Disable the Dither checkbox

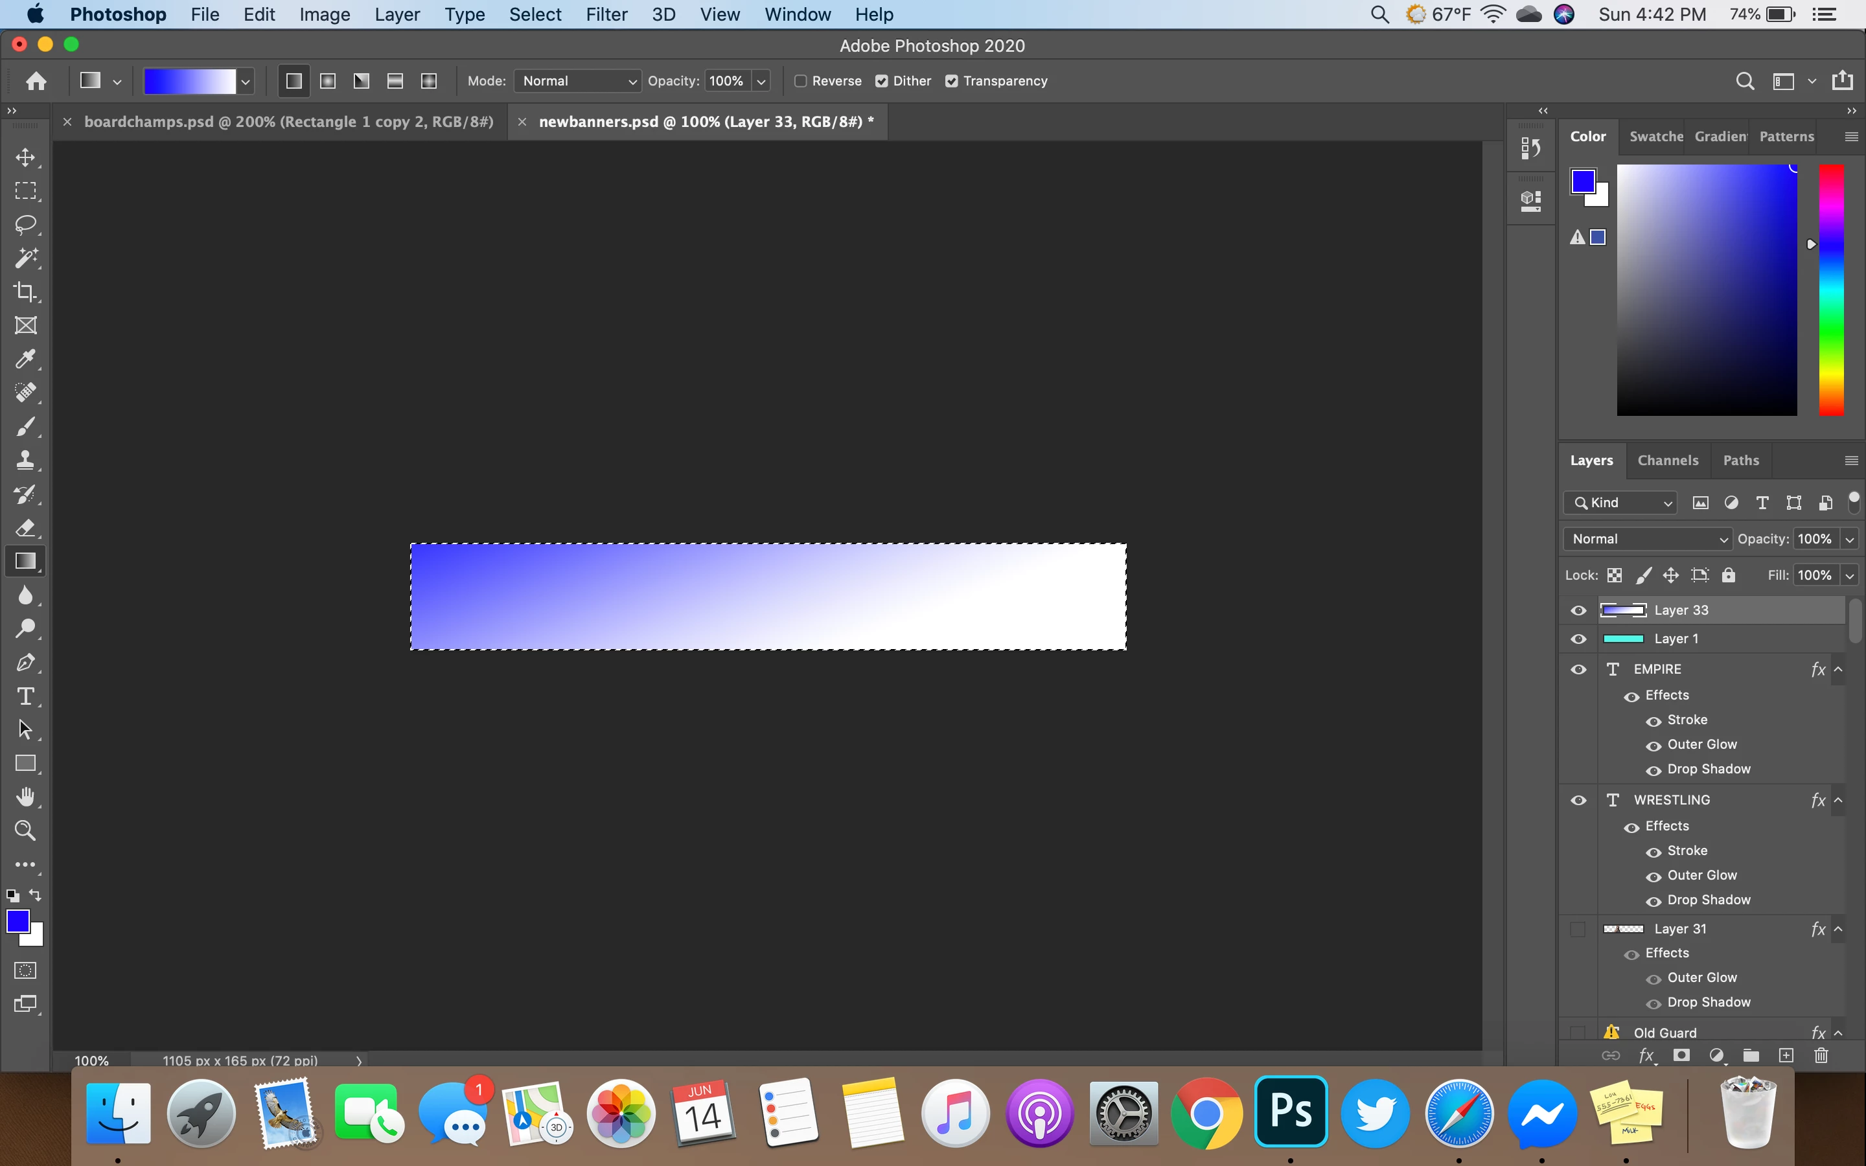click(x=881, y=81)
